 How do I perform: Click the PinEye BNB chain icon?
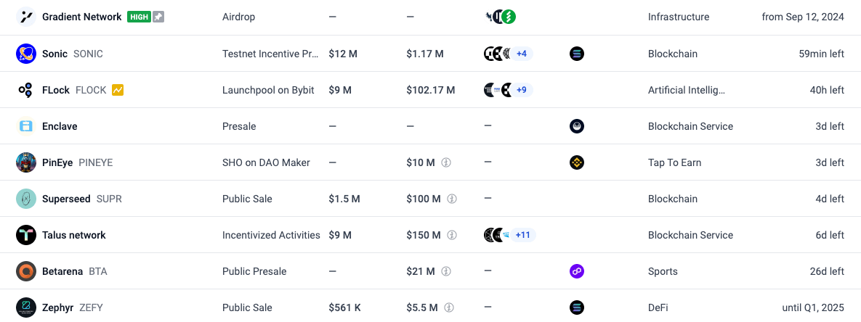(577, 162)
